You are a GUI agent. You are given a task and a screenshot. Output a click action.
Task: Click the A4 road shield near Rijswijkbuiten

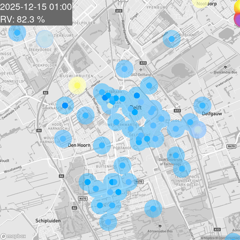coord(46,93)
